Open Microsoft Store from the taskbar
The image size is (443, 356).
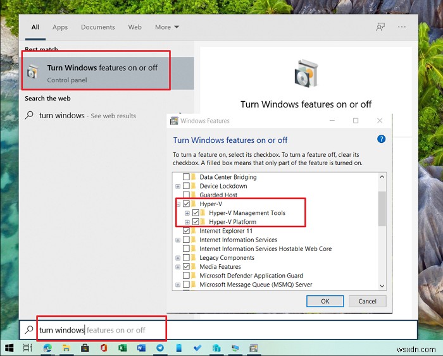coord(85,348)
